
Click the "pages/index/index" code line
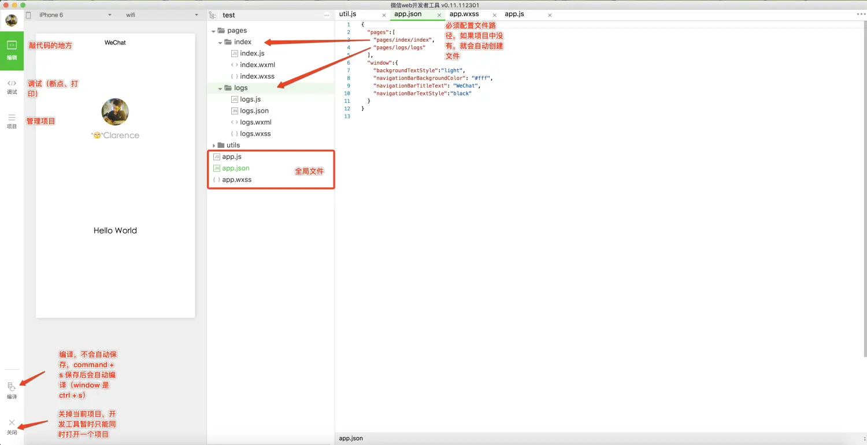point(404,40)
